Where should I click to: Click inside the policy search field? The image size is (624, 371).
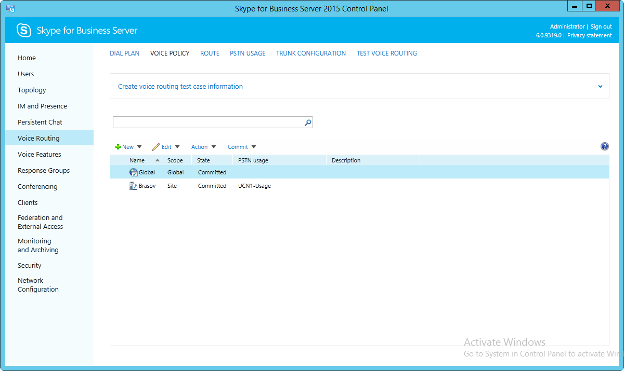coord(208,122)
